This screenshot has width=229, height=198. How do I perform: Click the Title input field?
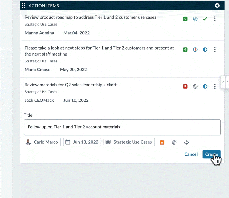pos(122,127)
